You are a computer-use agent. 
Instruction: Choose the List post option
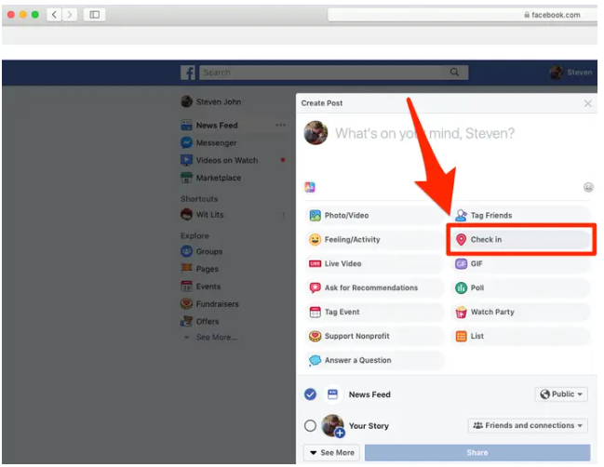(520, 336)
